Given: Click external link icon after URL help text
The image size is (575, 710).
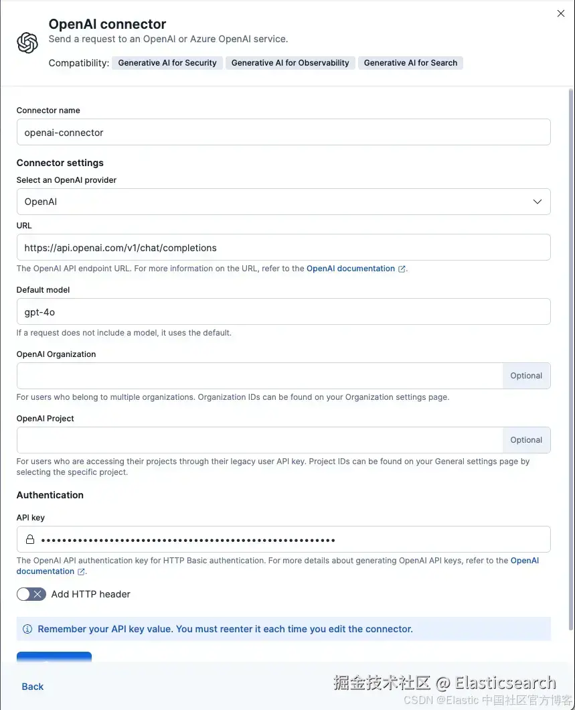Looking at the screenshot, I should click(x=402, y=269).
